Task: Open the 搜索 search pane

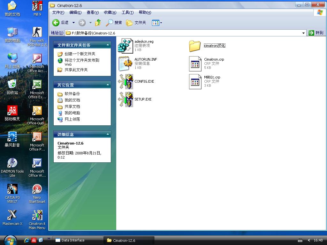Action: click(x=114, y=23)
